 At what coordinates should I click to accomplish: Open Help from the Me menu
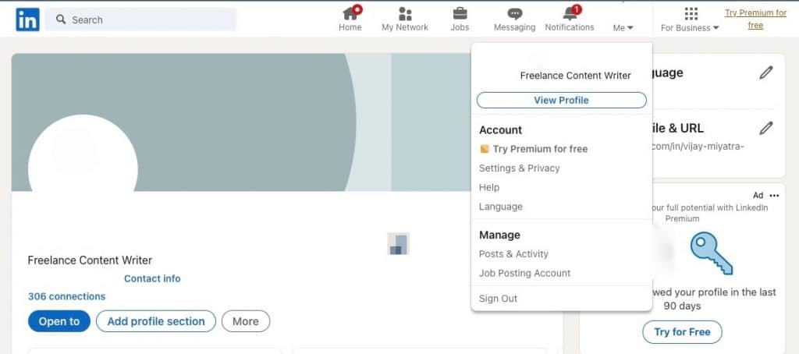pos(489,187)
